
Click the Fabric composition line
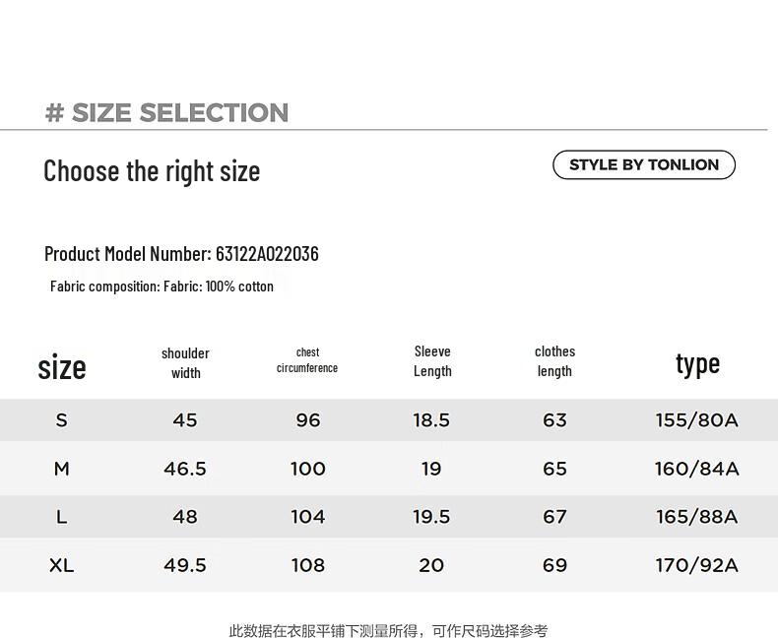(162, 287)
